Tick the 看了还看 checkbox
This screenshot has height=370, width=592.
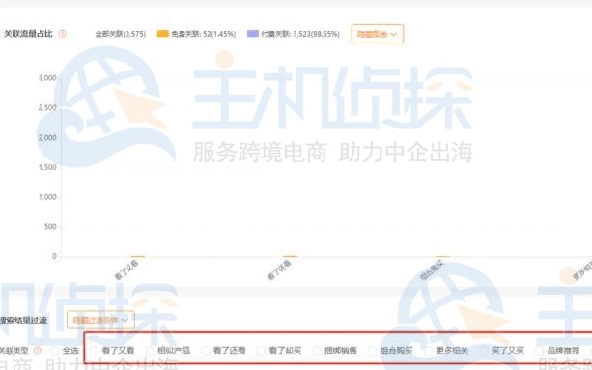pos(206,351)
